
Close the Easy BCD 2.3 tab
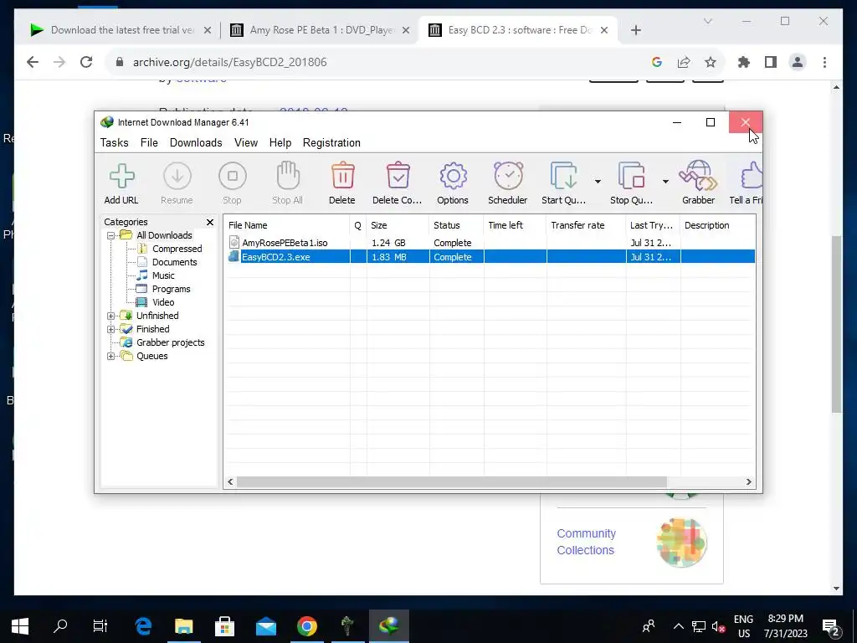coord(604,30)
